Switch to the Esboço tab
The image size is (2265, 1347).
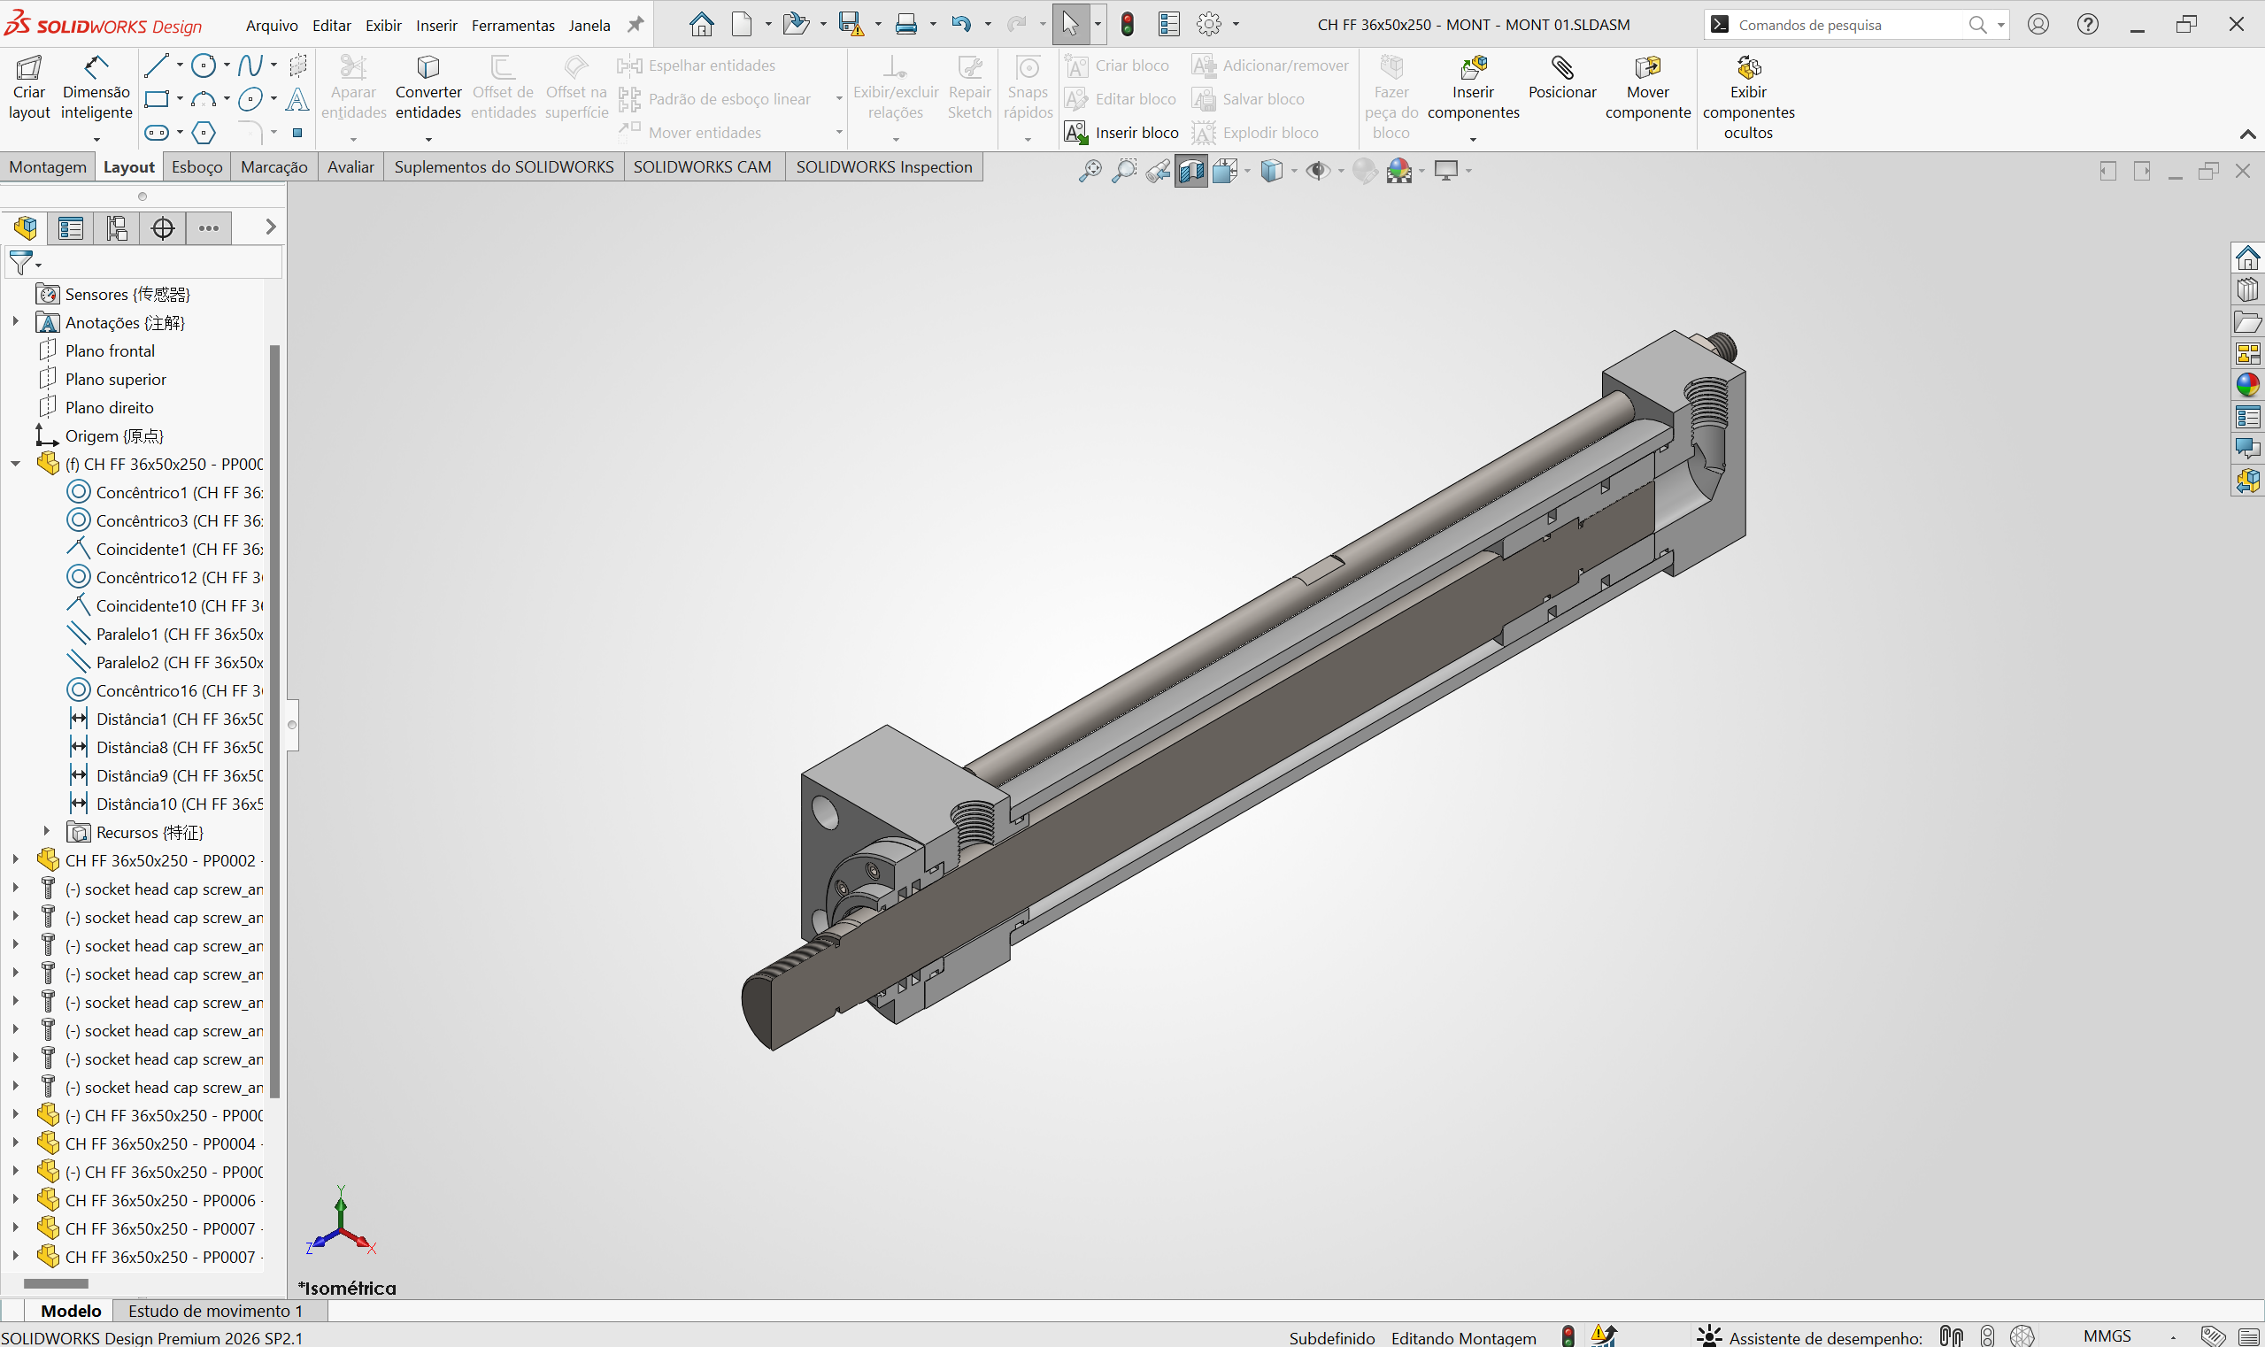tap(197, 167)
